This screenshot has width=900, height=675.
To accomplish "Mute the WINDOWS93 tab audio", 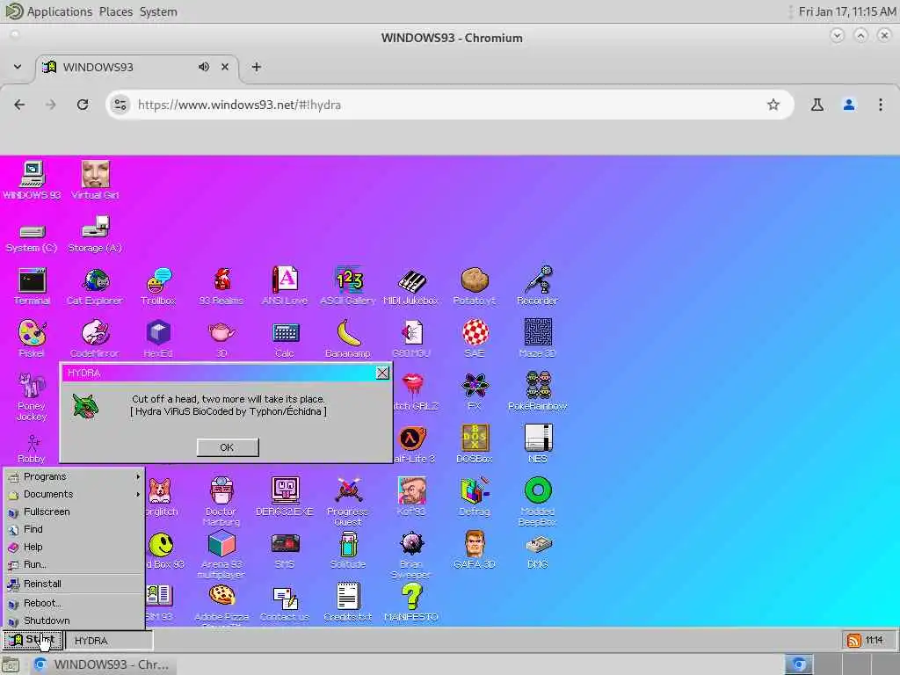I will click(204, 67).
